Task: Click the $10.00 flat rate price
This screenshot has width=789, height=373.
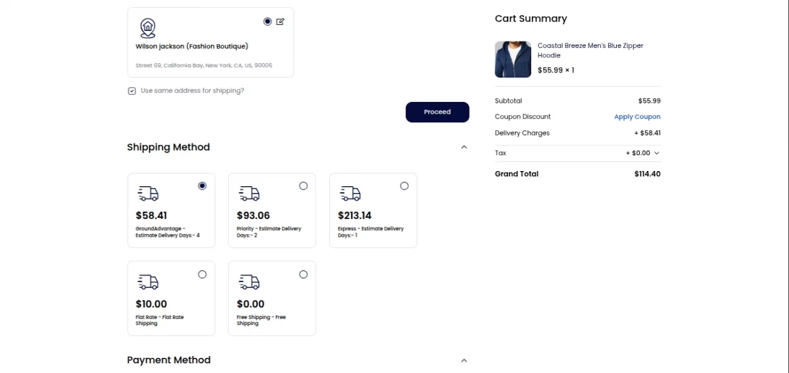Action: click(151, 304)
